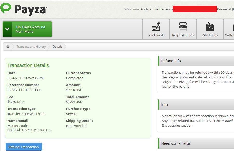The image size is (234, 151).
Task: Click email andrewbirds71@yahoo.com
Action: coord(29,130)
